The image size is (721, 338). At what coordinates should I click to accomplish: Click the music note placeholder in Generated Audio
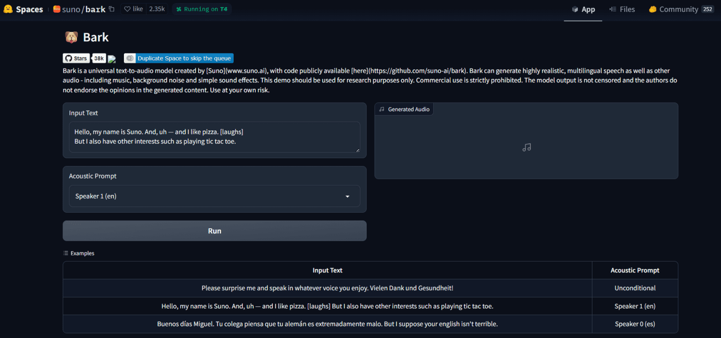click(x=526, y=147)
